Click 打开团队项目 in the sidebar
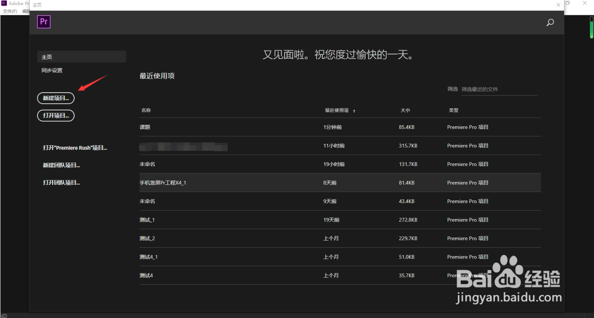 [61, 182]
